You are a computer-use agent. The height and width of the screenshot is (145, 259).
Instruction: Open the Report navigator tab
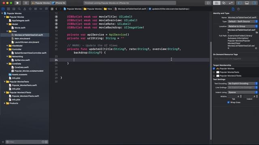tap(46, 9)
